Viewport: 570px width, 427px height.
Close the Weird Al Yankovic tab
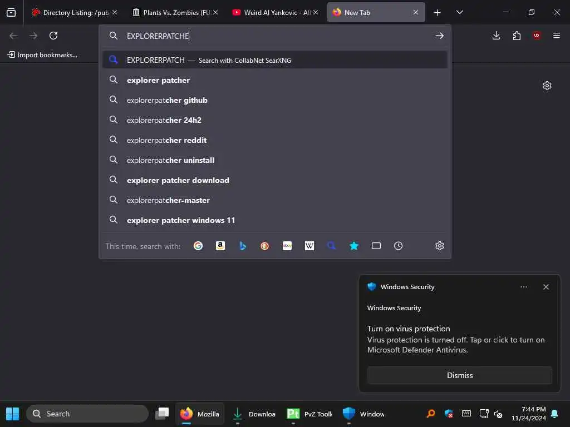[x=316, y=12]
